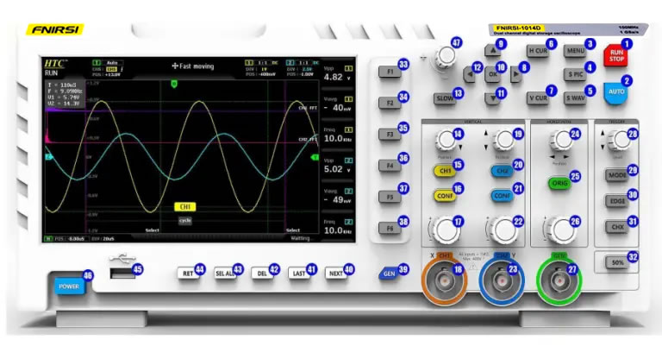The width and height of the screenshot is (662, 346).
Task: Toggle the SLOW movement button
Action: (445, 98)
